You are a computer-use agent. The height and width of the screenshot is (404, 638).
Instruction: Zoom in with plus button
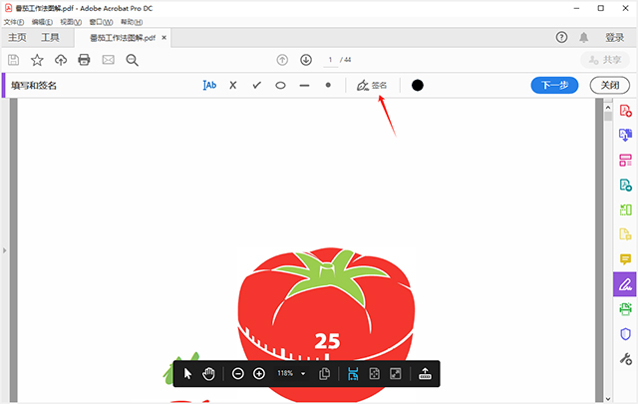click(259, 373)
